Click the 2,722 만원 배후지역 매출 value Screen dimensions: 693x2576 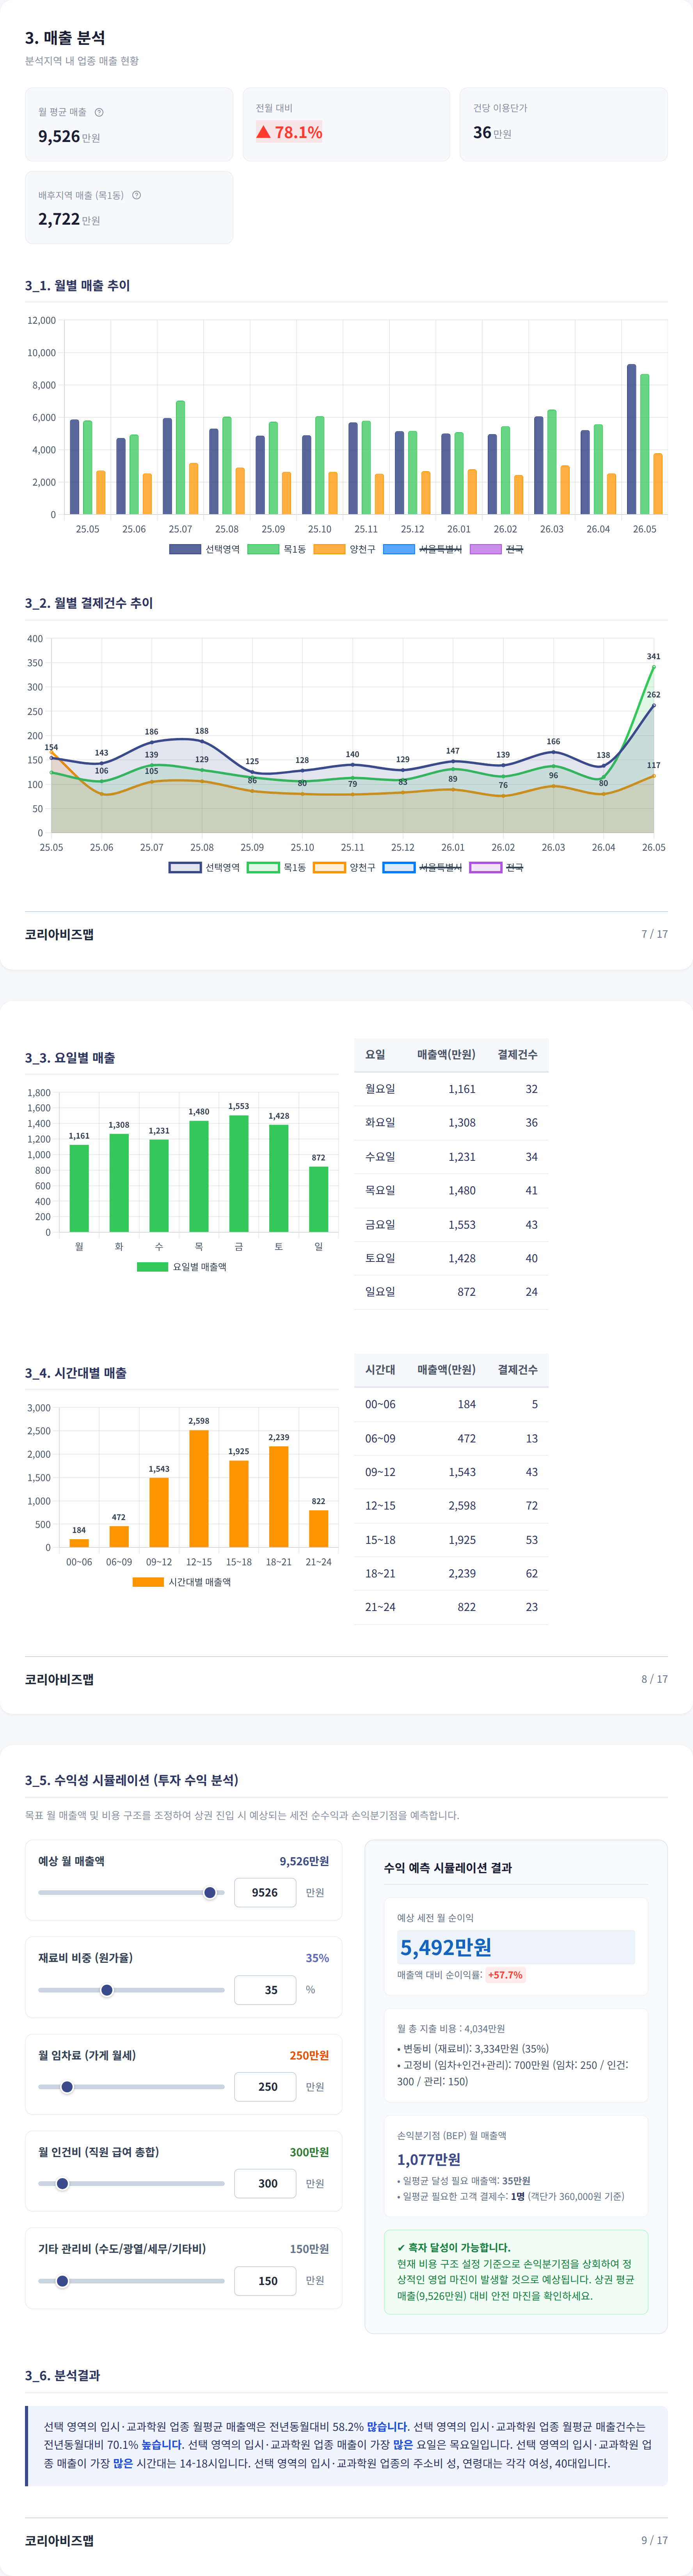(69, 219)
